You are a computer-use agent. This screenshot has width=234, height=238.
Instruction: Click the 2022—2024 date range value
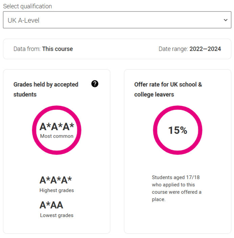click(205, 49)
